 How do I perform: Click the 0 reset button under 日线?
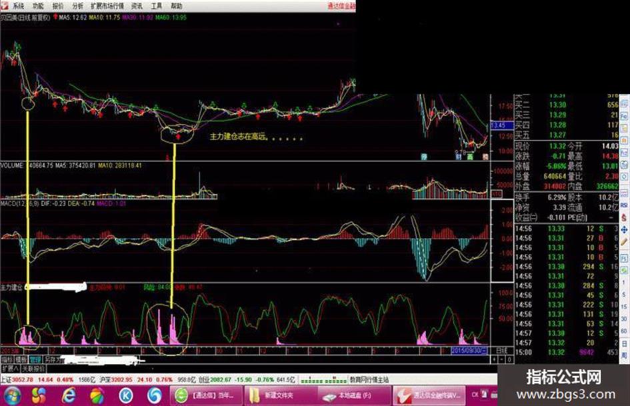pyautogui.click(x=509, y=359)
